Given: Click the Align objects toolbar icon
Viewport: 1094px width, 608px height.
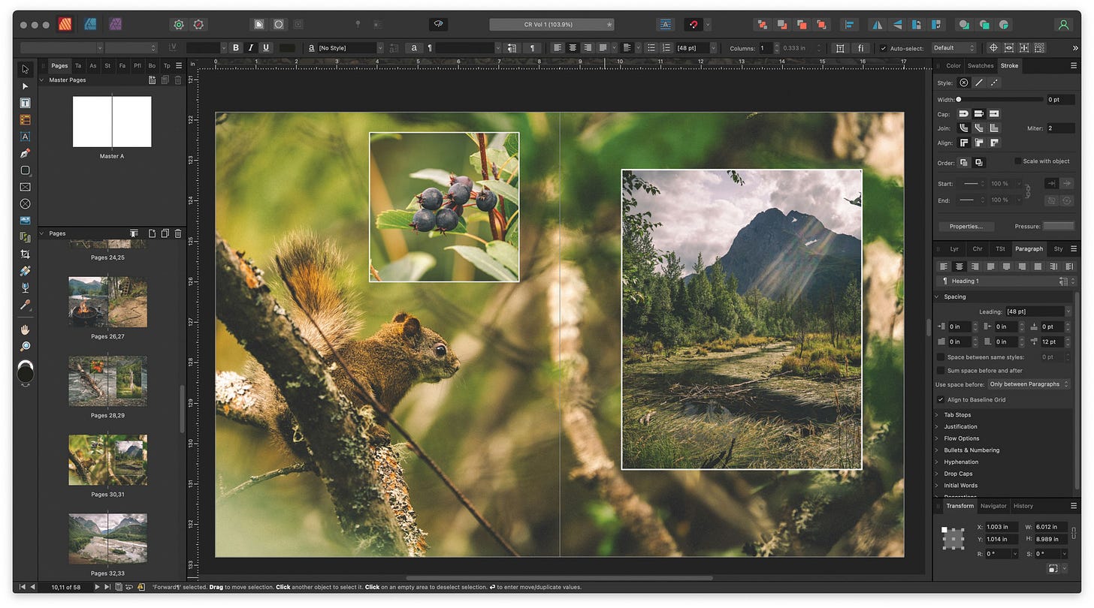Looking at the screenshot, I should 850,25.
